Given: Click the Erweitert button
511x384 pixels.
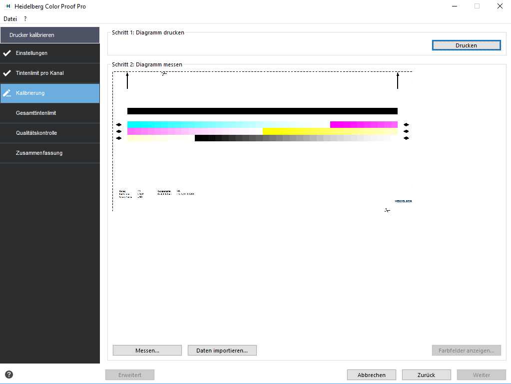Looking at the screenshot, I should click(130, 375).
